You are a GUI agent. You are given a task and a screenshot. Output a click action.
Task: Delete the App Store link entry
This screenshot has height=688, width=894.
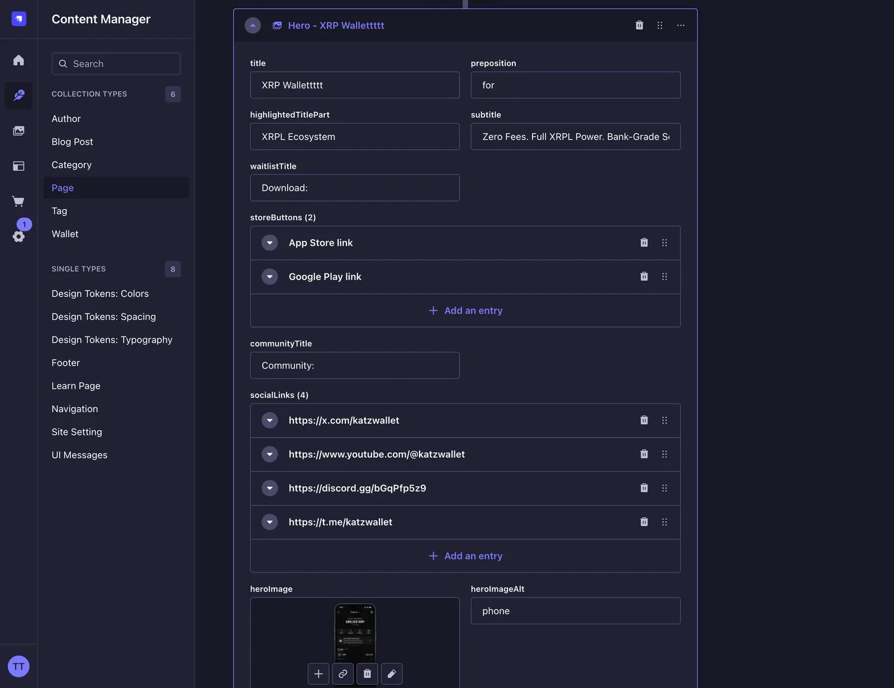pos(644,243)
